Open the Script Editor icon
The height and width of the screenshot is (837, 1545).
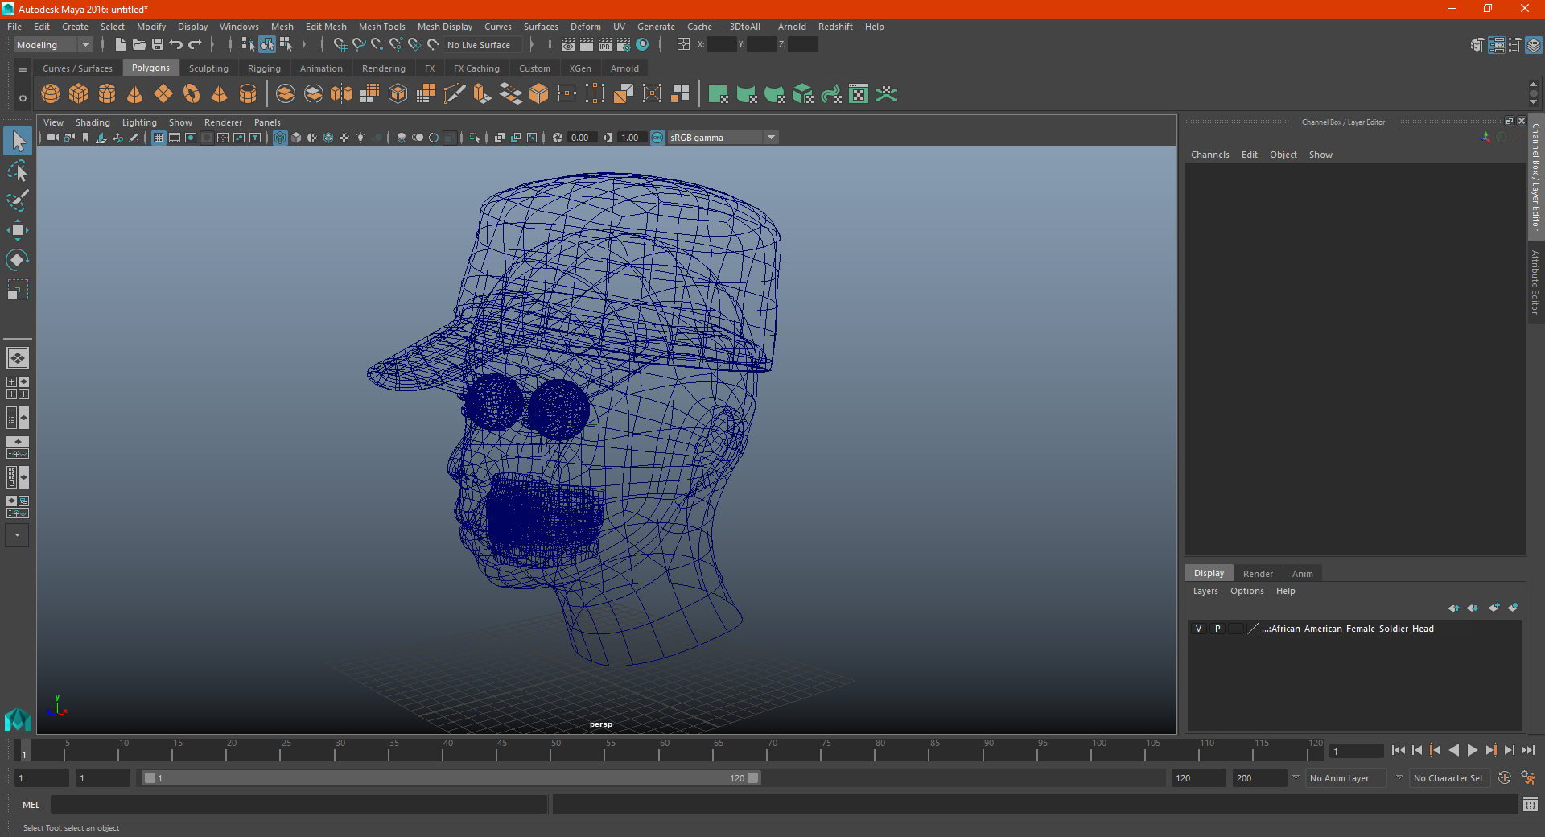coord(1531,804)
